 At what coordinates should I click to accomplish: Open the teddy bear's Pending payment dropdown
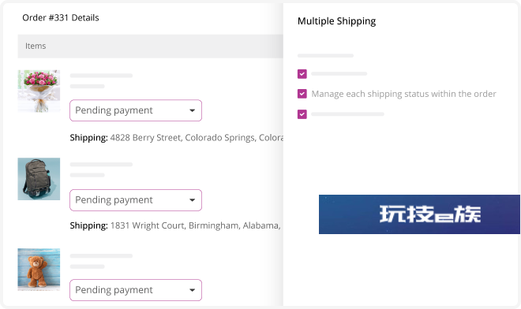pyautogui.click(x=136, y=290)
